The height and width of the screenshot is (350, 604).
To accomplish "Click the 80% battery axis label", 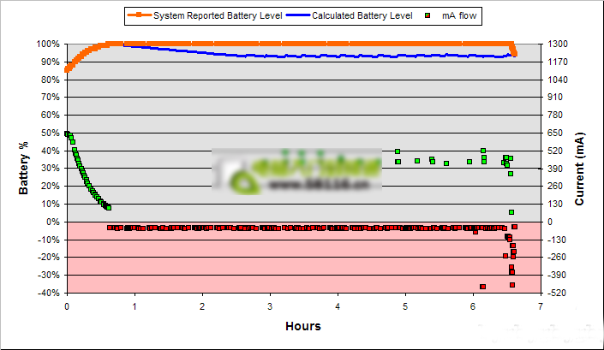I will click(50, 80).
